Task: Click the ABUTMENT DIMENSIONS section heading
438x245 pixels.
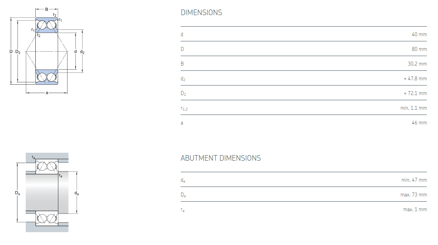Action: [220, 158]
